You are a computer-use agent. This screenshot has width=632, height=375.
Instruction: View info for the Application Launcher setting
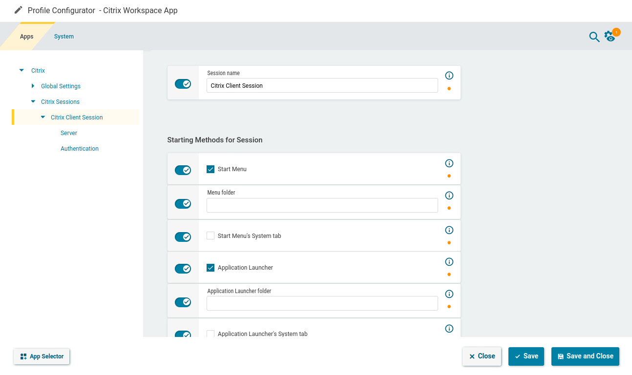pyautogui.click(x=449, y=261)
